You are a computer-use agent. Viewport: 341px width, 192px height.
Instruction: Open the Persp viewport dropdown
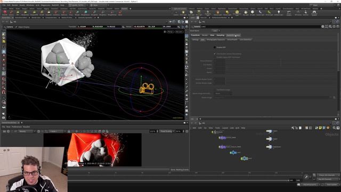pyautogui.click(x=170, y=32)
